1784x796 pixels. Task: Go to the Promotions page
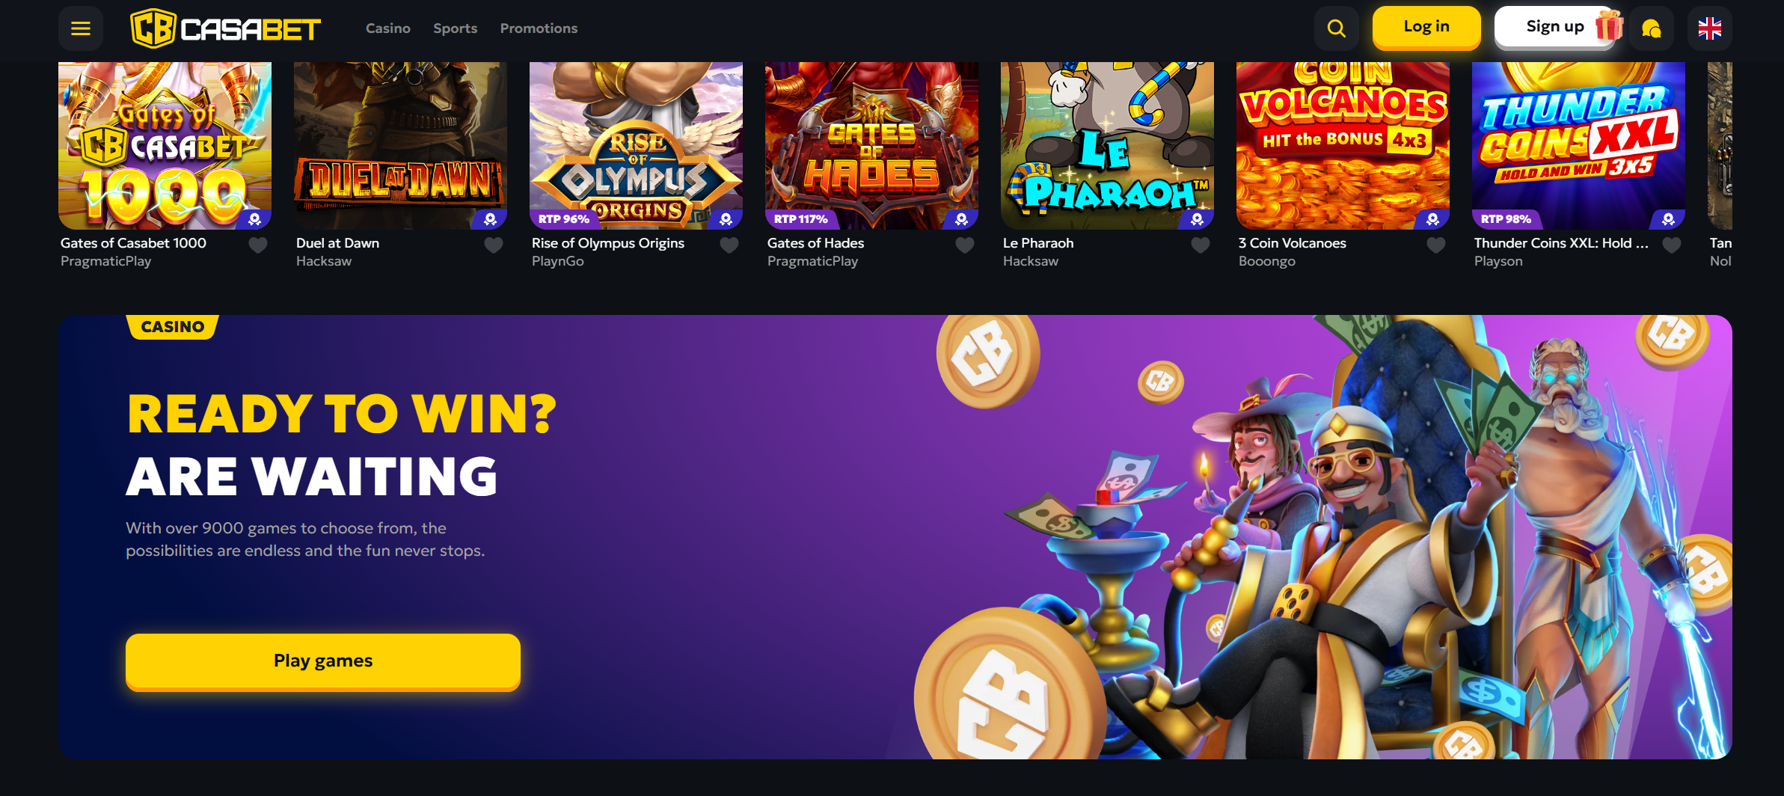[x=539, y=28]
